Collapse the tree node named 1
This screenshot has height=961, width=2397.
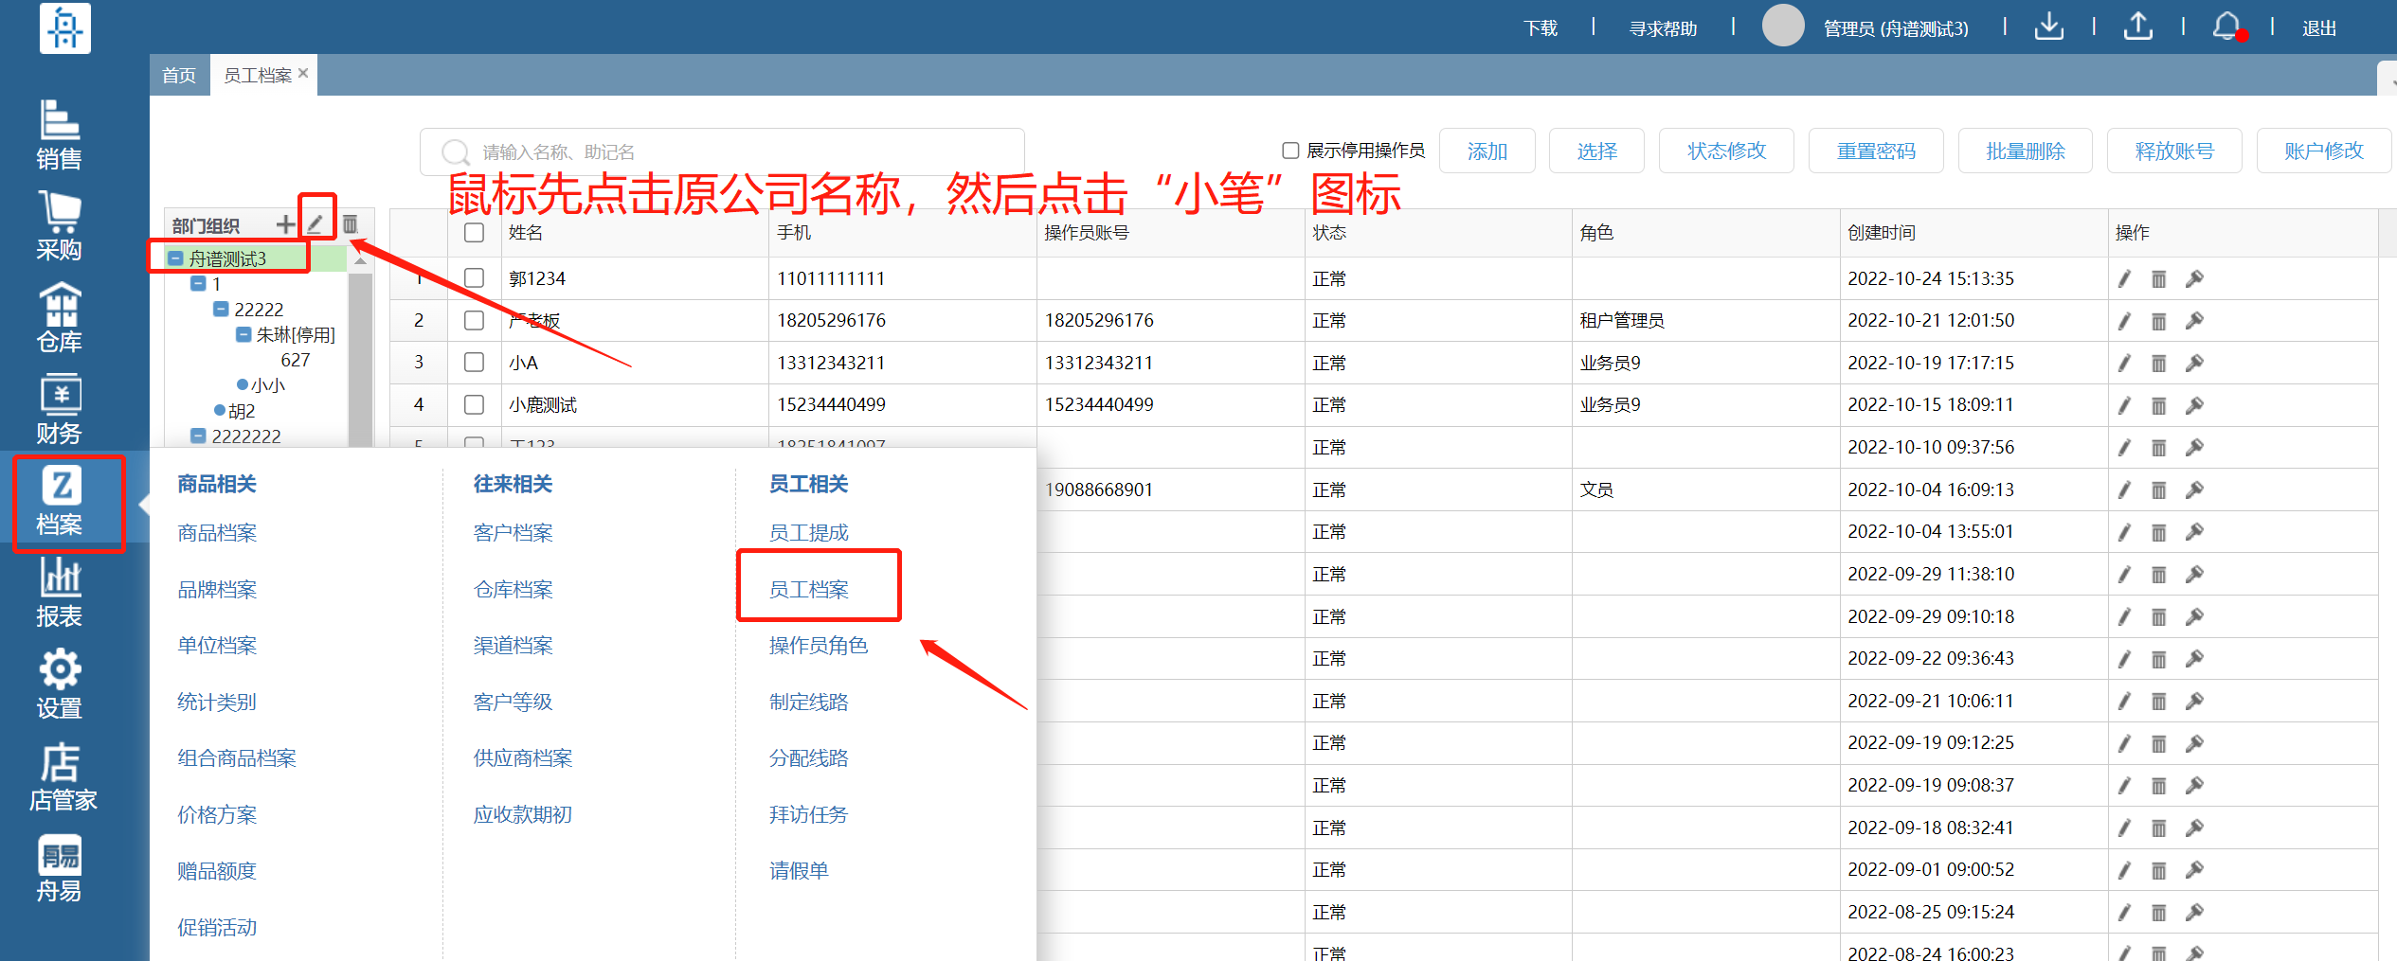click(x=198, y=283)
